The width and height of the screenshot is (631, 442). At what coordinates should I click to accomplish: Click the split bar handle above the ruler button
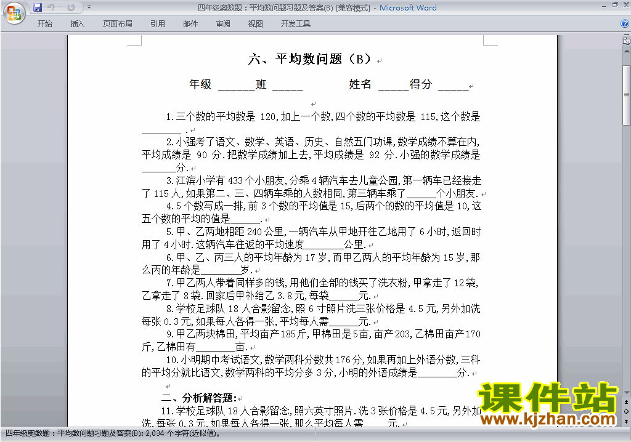click(x=627, y=35)
